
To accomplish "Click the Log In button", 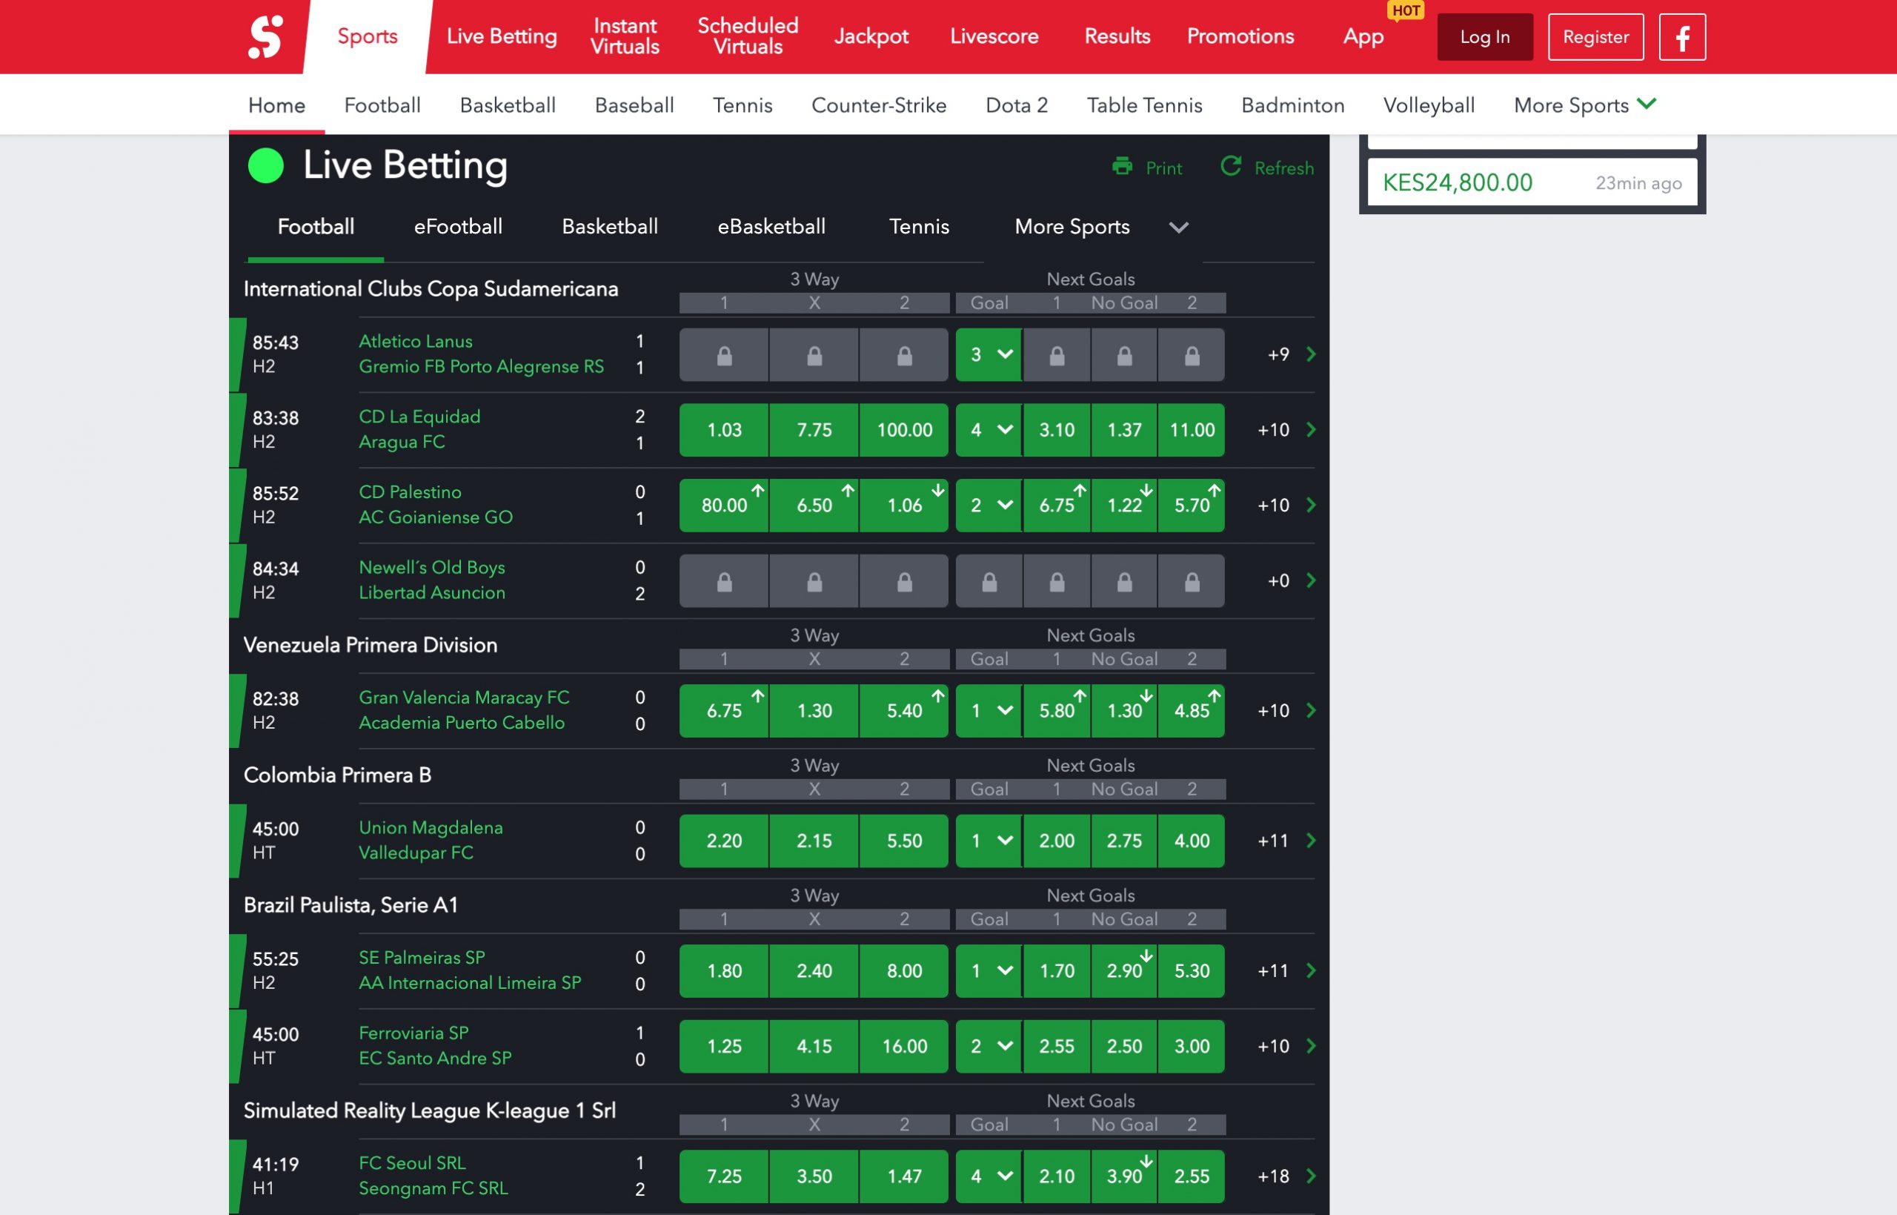I will click(x=1485, y=37).
